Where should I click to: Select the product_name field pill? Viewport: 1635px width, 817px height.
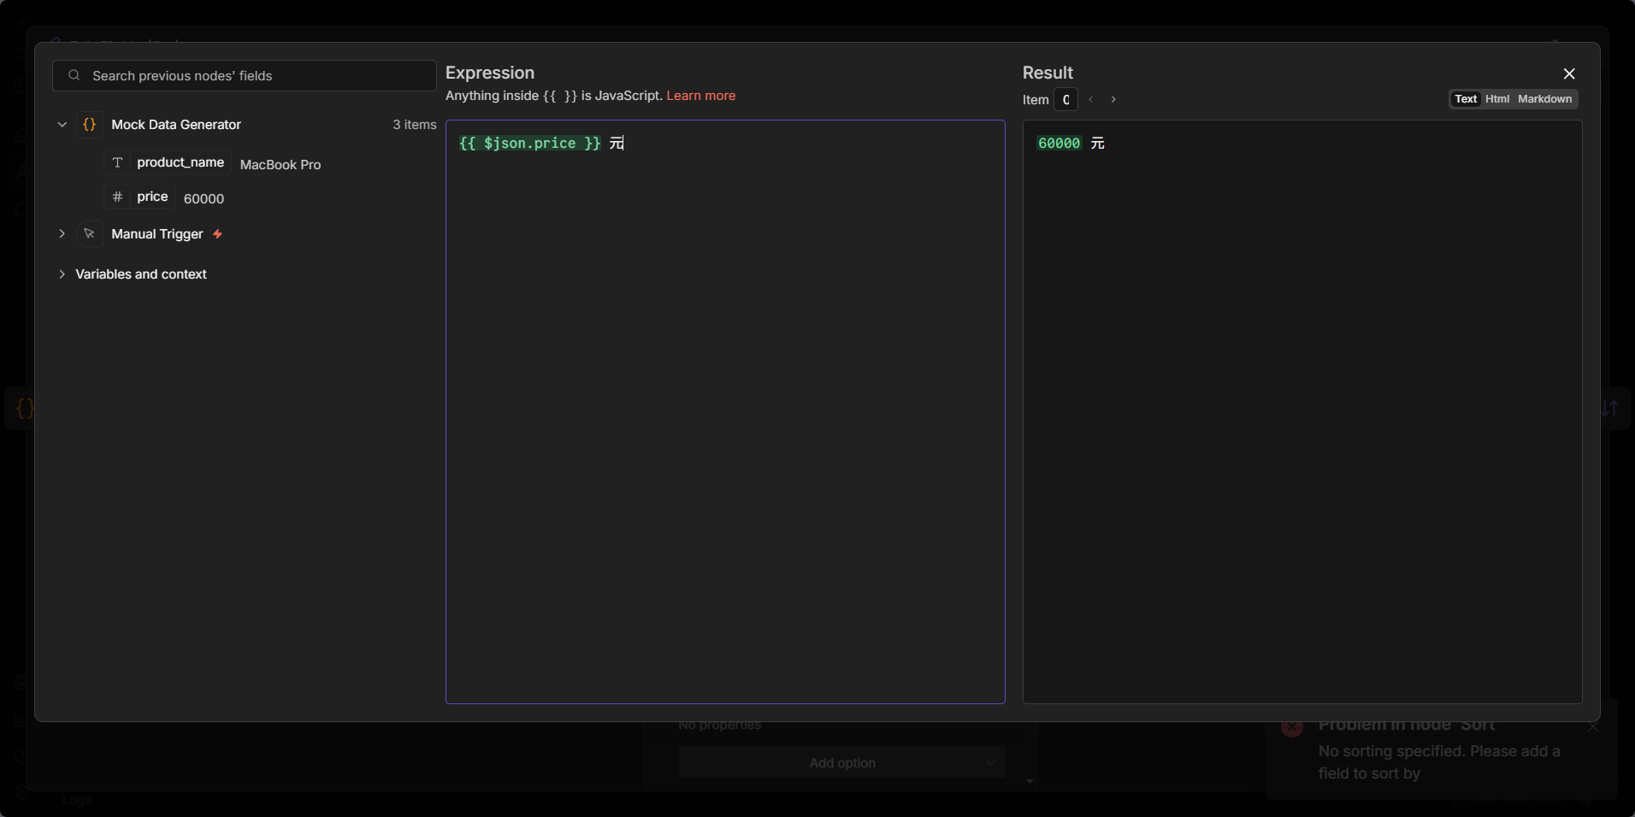pos(180,162)
